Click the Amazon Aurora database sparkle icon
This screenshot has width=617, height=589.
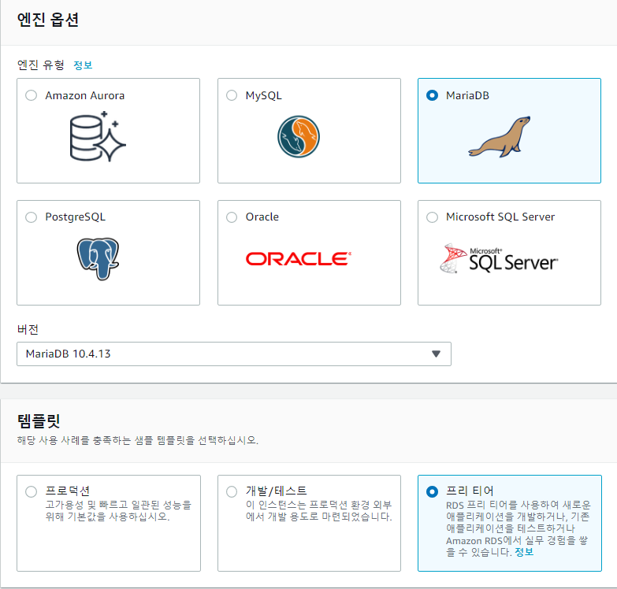tap(98, 136)
